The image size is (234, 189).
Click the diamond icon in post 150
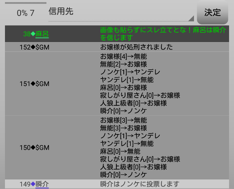[x=33, y=148]
